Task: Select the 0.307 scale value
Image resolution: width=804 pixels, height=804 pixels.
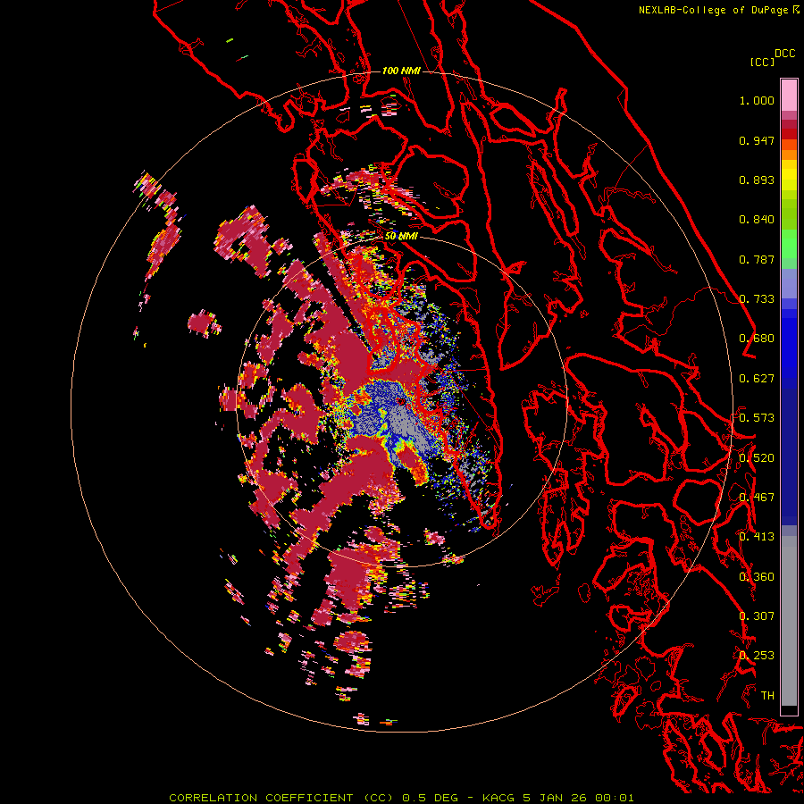Action: (757, 616)
